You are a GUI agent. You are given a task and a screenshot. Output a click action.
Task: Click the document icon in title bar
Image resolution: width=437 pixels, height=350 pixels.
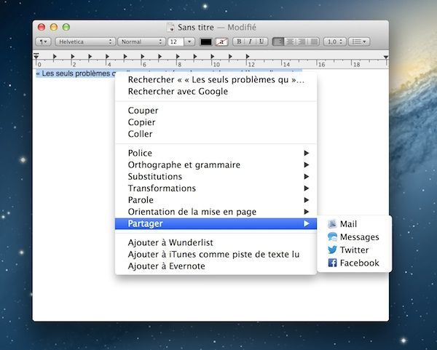click(x=172, y=27)
